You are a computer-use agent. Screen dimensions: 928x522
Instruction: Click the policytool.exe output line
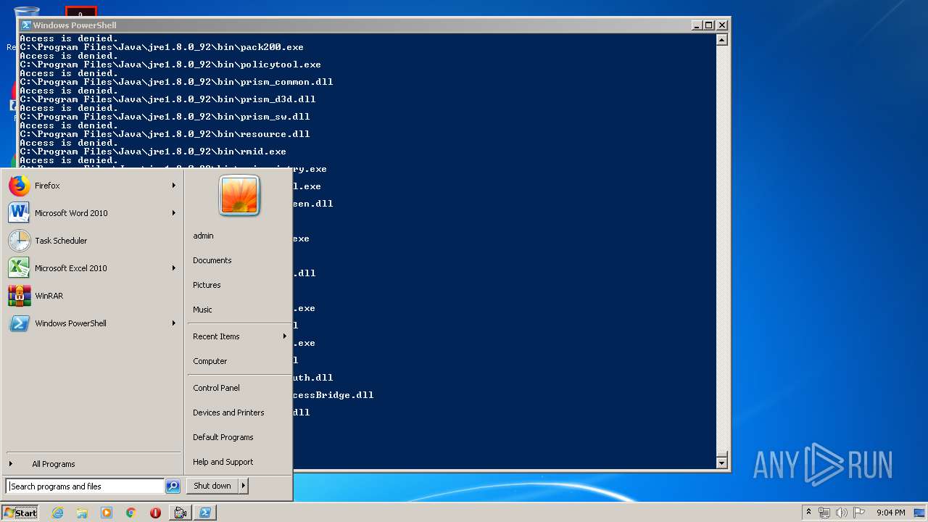(x=170, y=65)
